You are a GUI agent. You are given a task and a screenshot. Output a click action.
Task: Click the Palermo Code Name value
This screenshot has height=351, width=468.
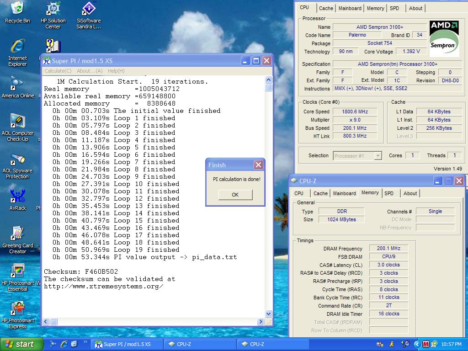click(357, 35)
